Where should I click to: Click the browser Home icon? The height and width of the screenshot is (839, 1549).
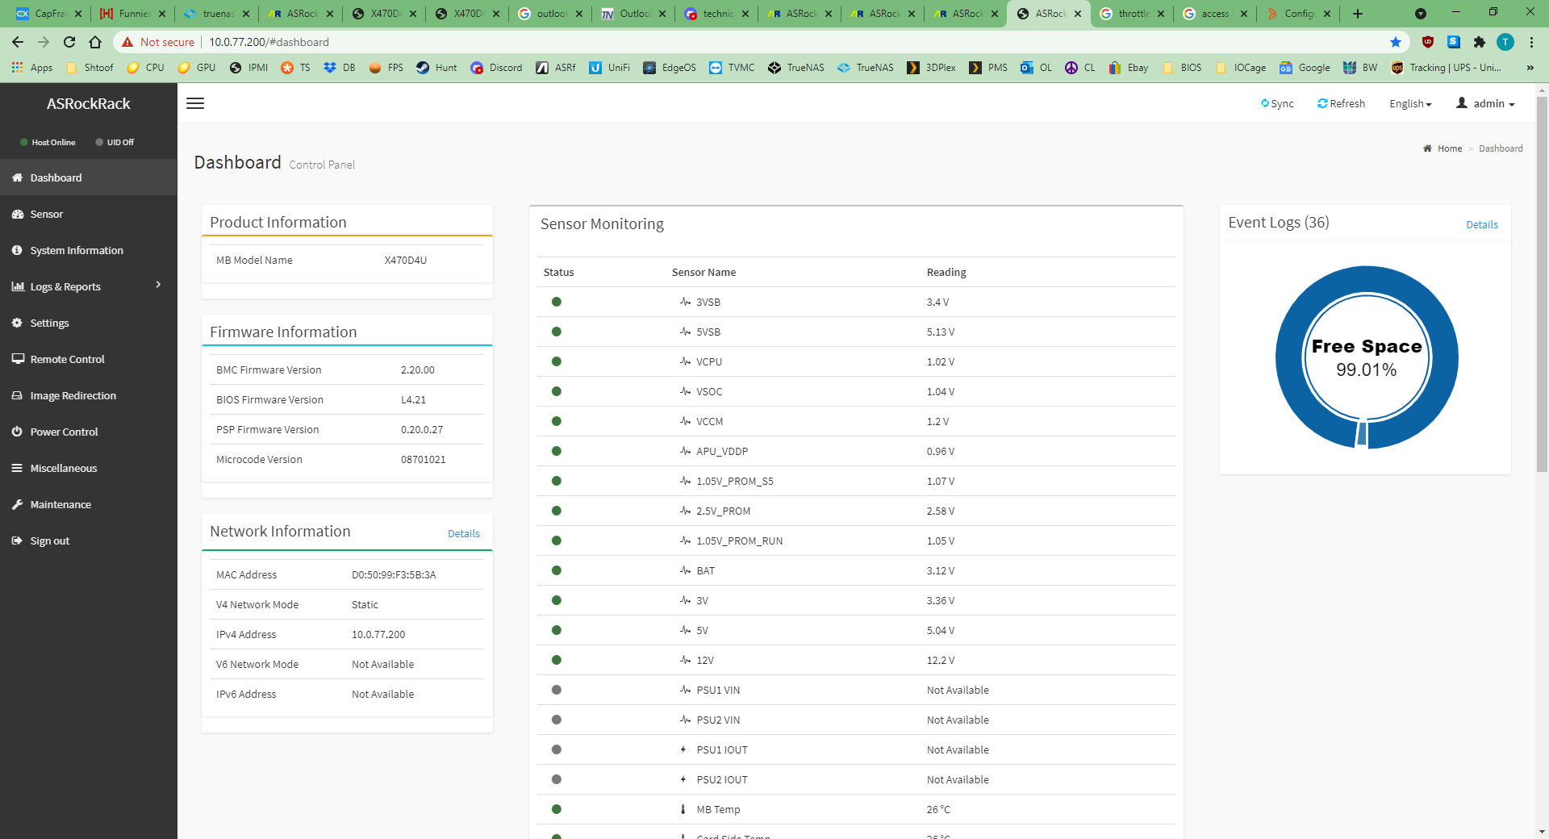point(95,42)
